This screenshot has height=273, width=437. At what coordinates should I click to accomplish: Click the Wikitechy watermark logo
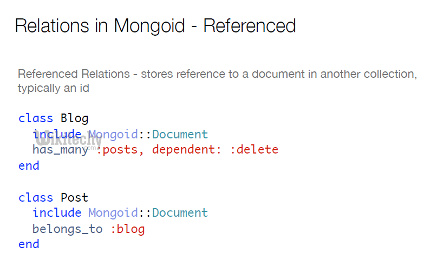coord(68,141)
